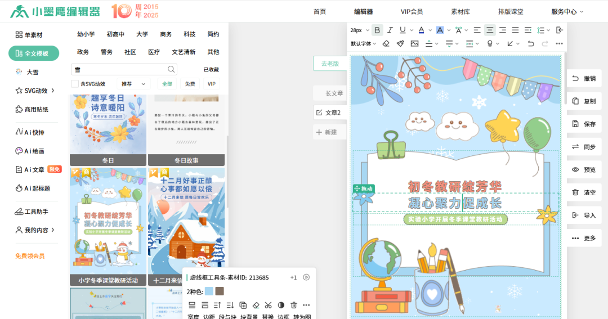Select the 全文模板 sidebar tab
This screenshot has width=608, height=319.
point(34,53)
